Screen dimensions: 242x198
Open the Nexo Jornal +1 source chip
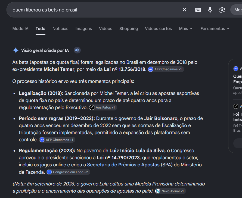pyautogui.click(x=170, y=191)
